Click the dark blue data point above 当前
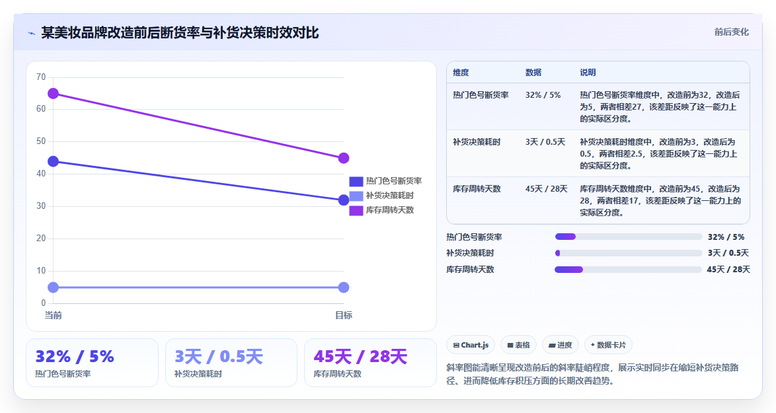 (x=53, y=161)
